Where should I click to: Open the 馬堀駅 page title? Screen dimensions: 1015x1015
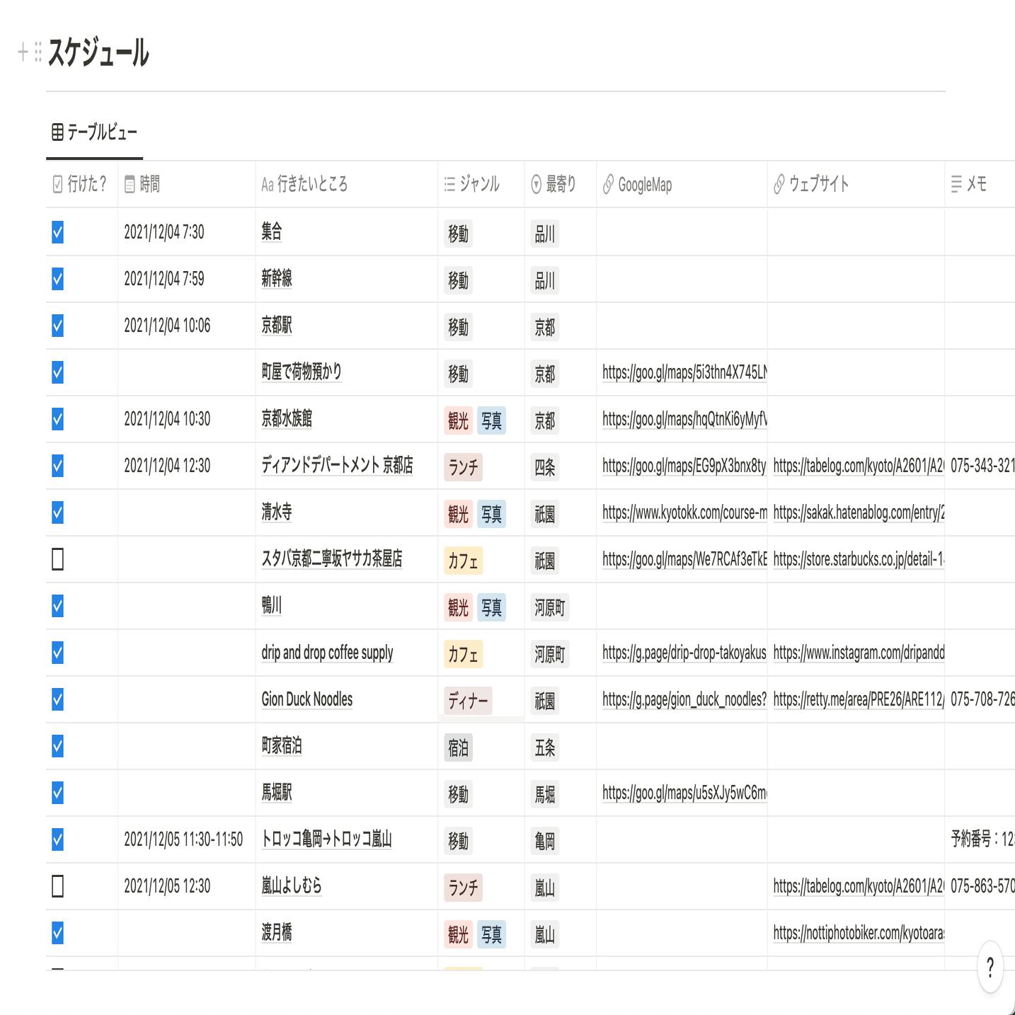[x=277, y=792]
